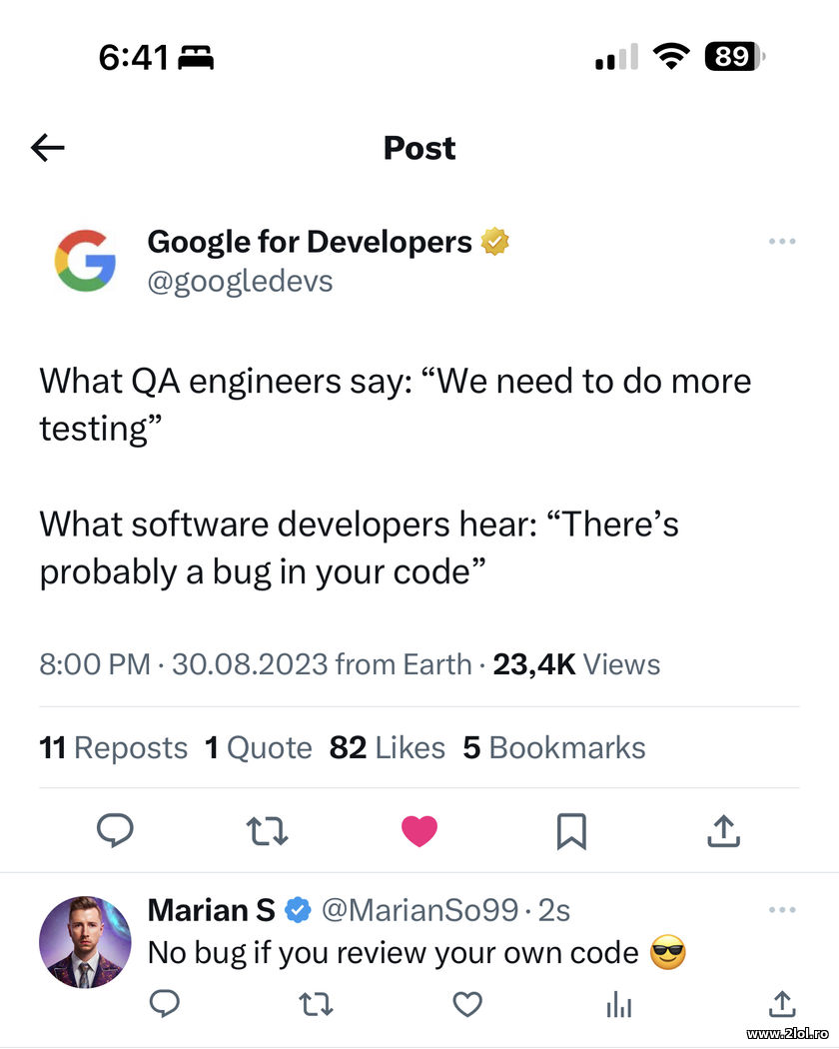Go back using the arrow at top left
Image resolution: width=839 pixels, height=1049 pixels.
click(47, 147)
